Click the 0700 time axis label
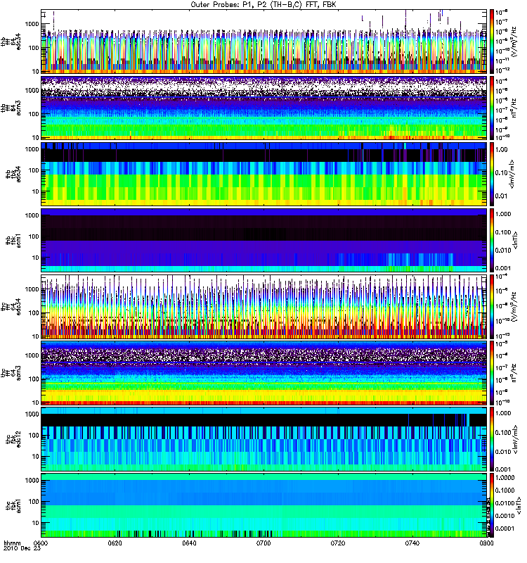 coord(263,543)
